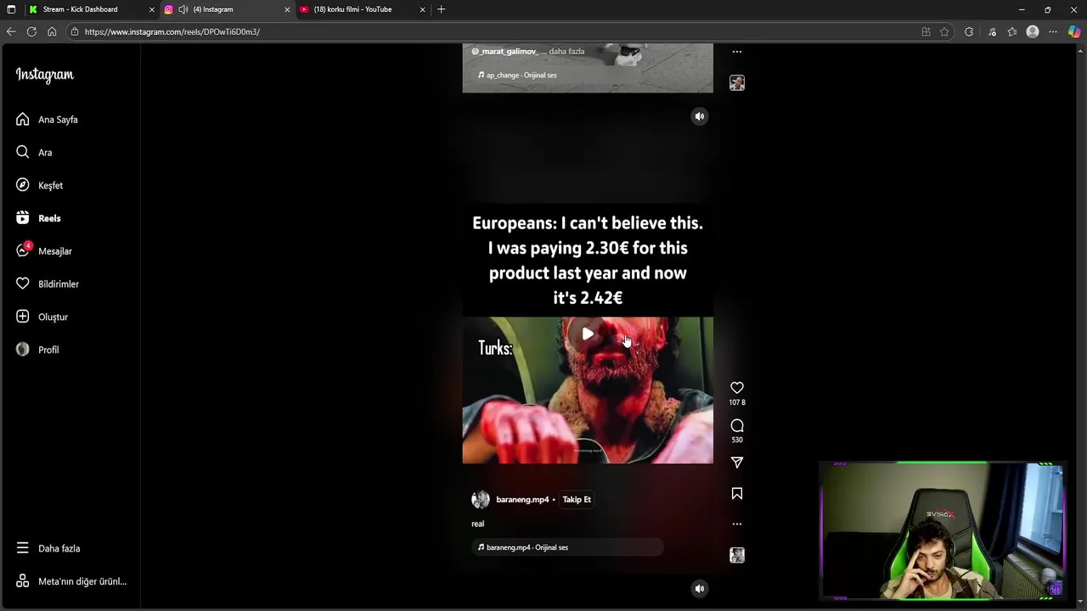Like the baraneng.mp4 reel with heart icon
The width and height of the screenshot is (1087, 611).
(737, 388)
